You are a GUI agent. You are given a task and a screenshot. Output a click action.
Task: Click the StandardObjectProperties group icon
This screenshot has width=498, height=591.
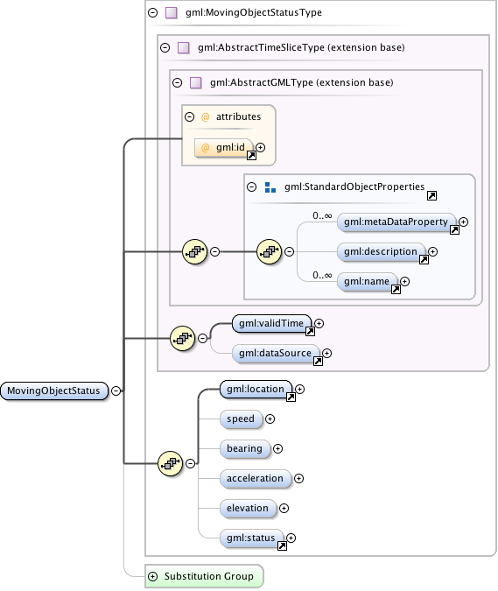[270, 187]
